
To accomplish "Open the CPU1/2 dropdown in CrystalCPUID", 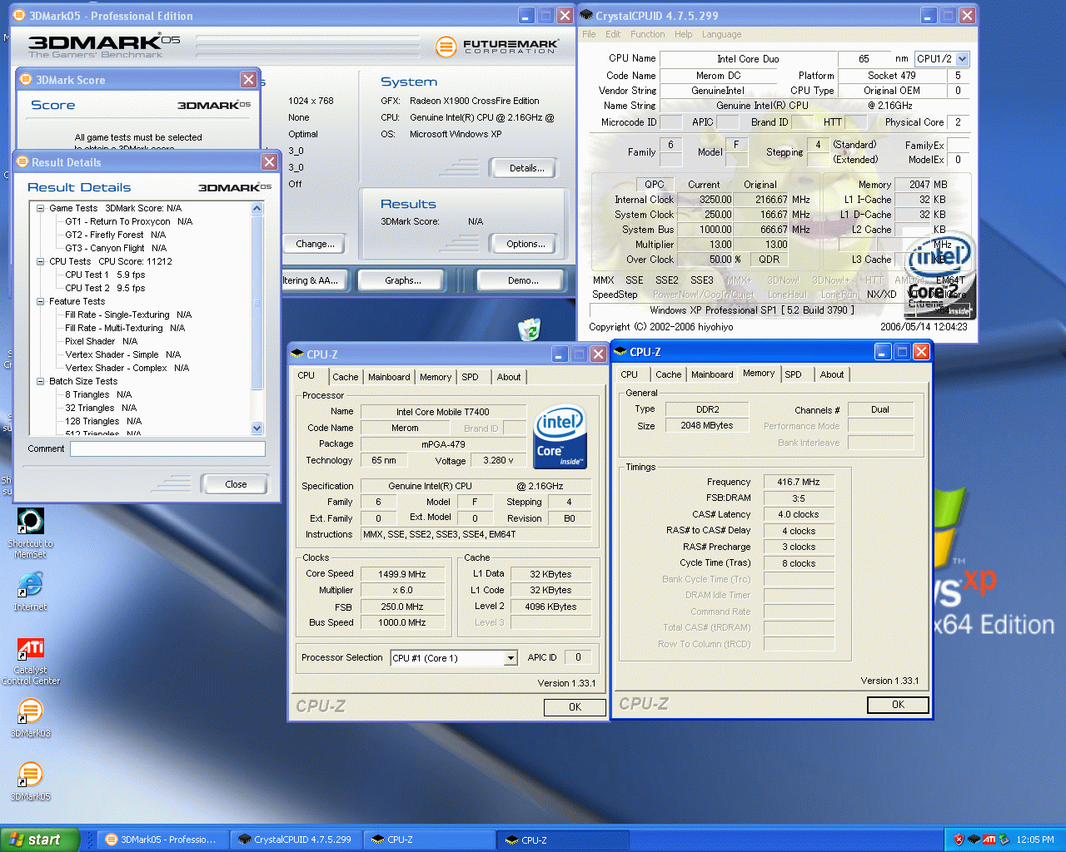I will tap(963, 59).
